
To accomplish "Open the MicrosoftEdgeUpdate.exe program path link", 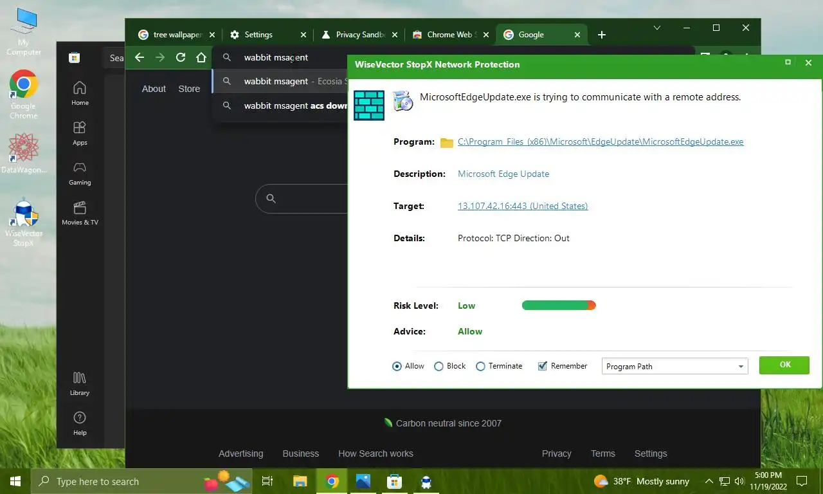I will click(x=601, y=142).
